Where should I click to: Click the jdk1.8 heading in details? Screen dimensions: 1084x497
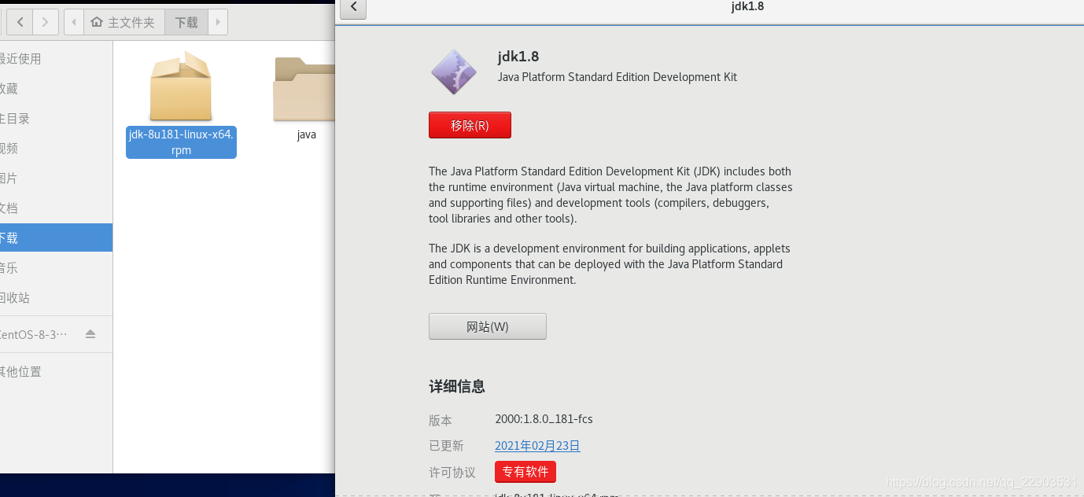(x=518, y=57)
